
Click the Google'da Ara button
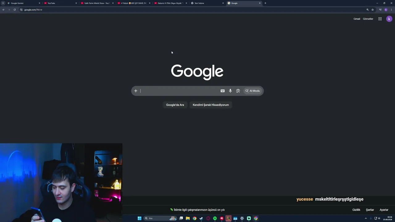point(175,105)
